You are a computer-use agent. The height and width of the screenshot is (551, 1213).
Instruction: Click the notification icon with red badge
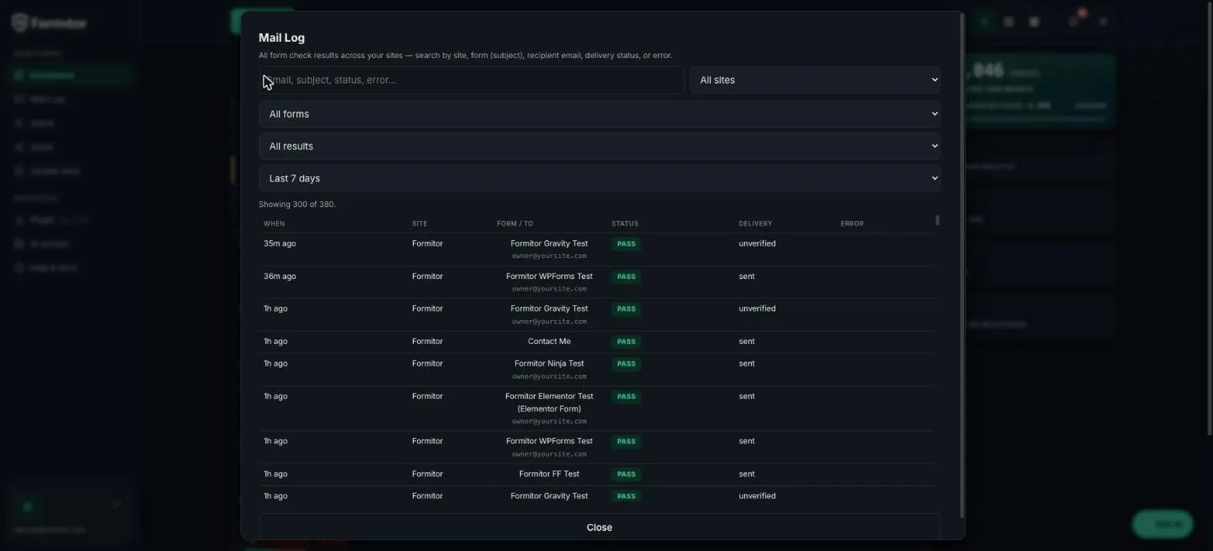(x=1075, y=20)
